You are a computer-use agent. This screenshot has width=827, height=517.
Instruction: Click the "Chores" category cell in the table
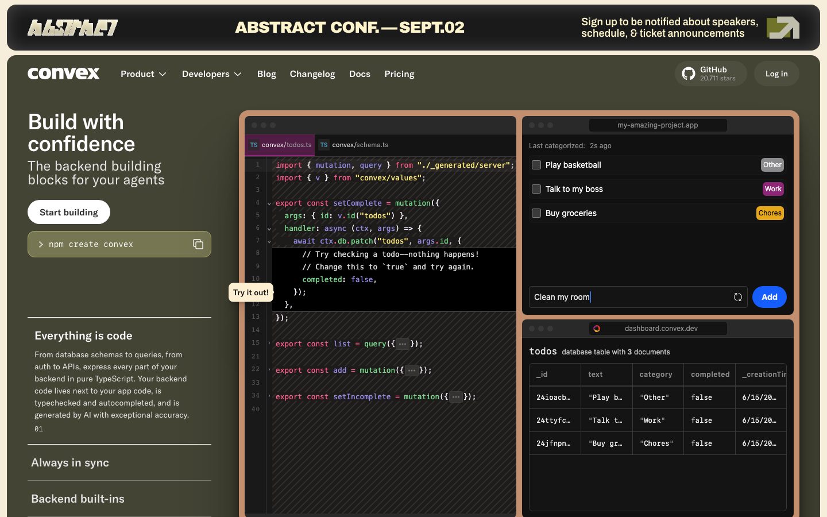(x=658, y=443)
